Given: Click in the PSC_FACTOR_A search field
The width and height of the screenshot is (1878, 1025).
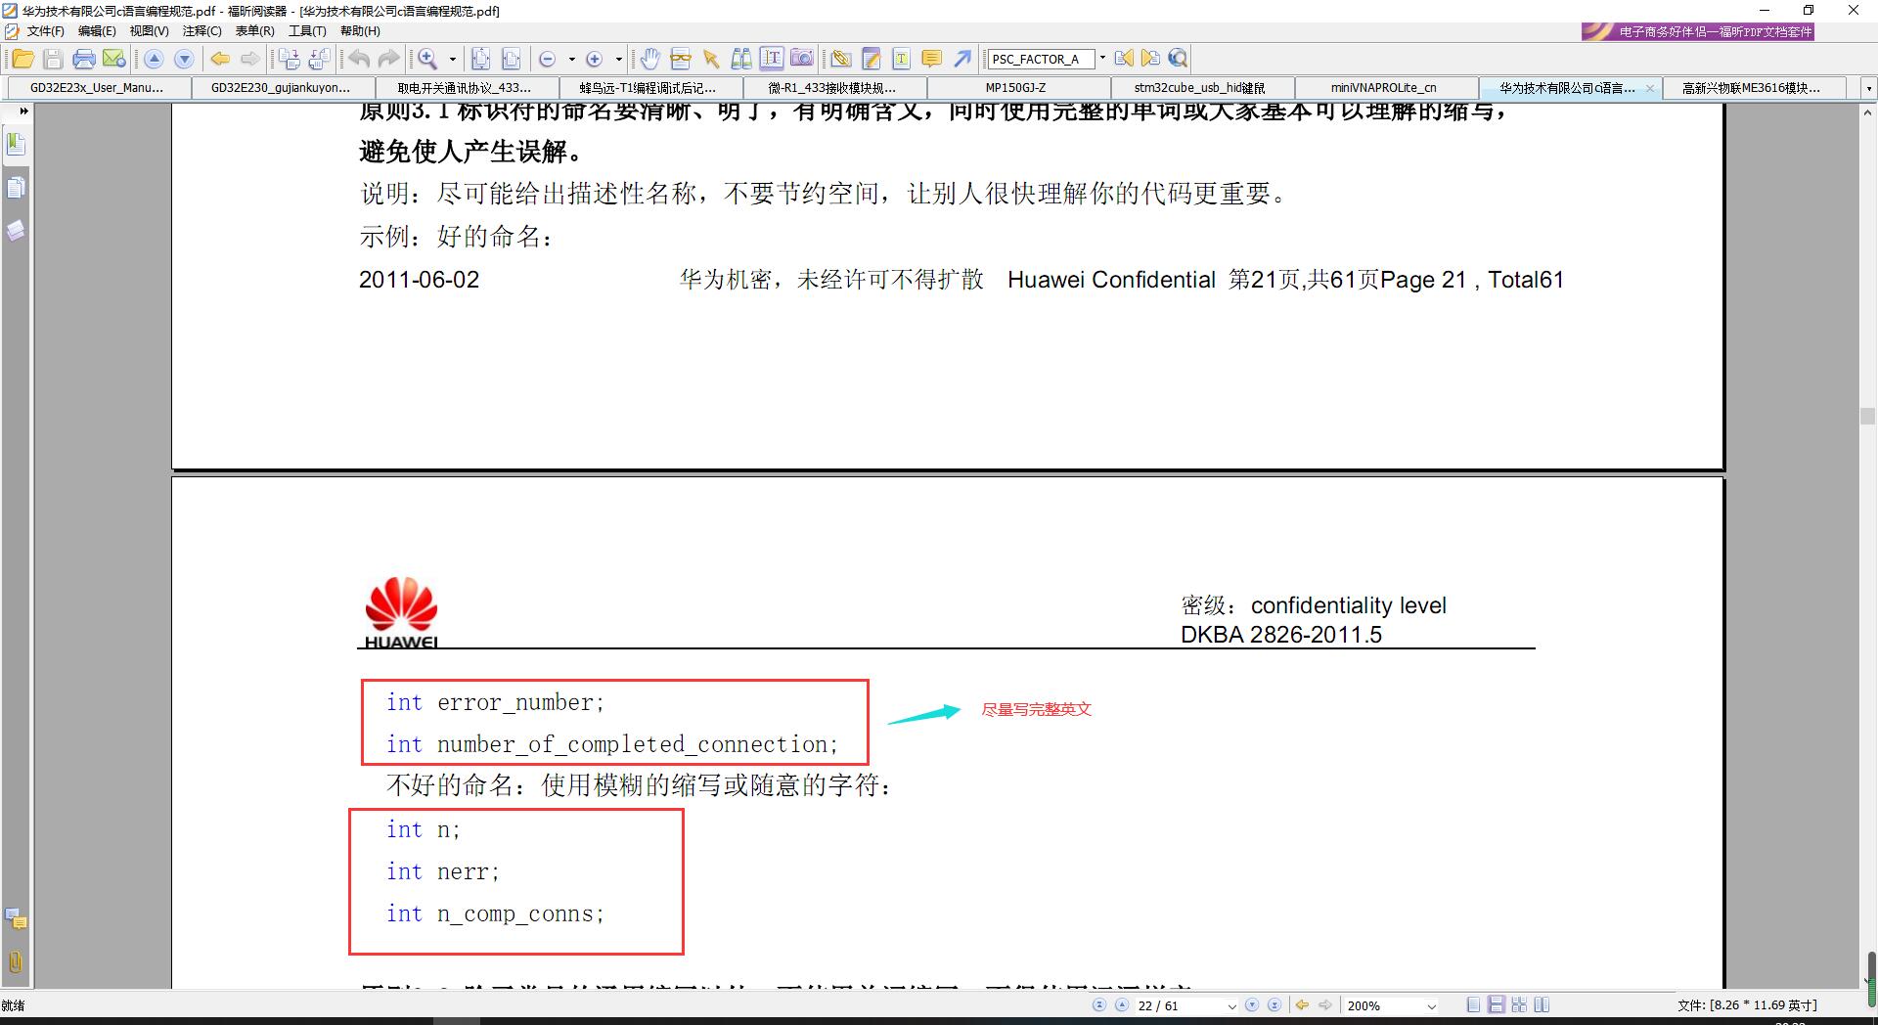Looking at the screenshot, I should coord(1040,59).
